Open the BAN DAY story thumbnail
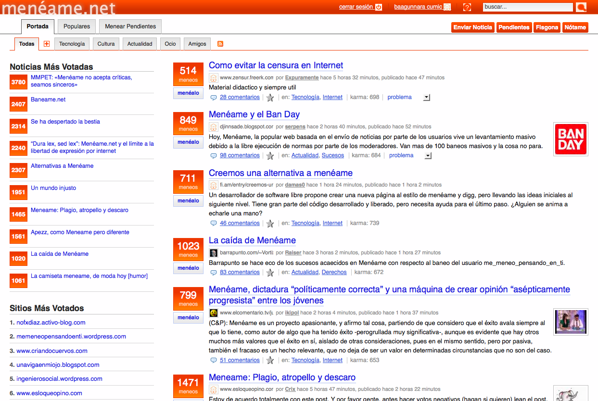598x401 pixels. click(x=571, y=139)
